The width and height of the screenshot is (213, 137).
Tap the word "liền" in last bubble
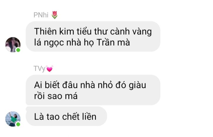pyautogui.click(x=89, y=117)
